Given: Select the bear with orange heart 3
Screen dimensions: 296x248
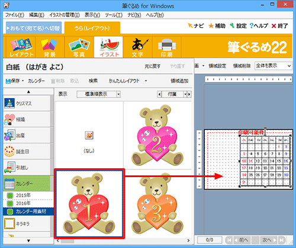Looking at the screenshot, I should click(157, 204).
